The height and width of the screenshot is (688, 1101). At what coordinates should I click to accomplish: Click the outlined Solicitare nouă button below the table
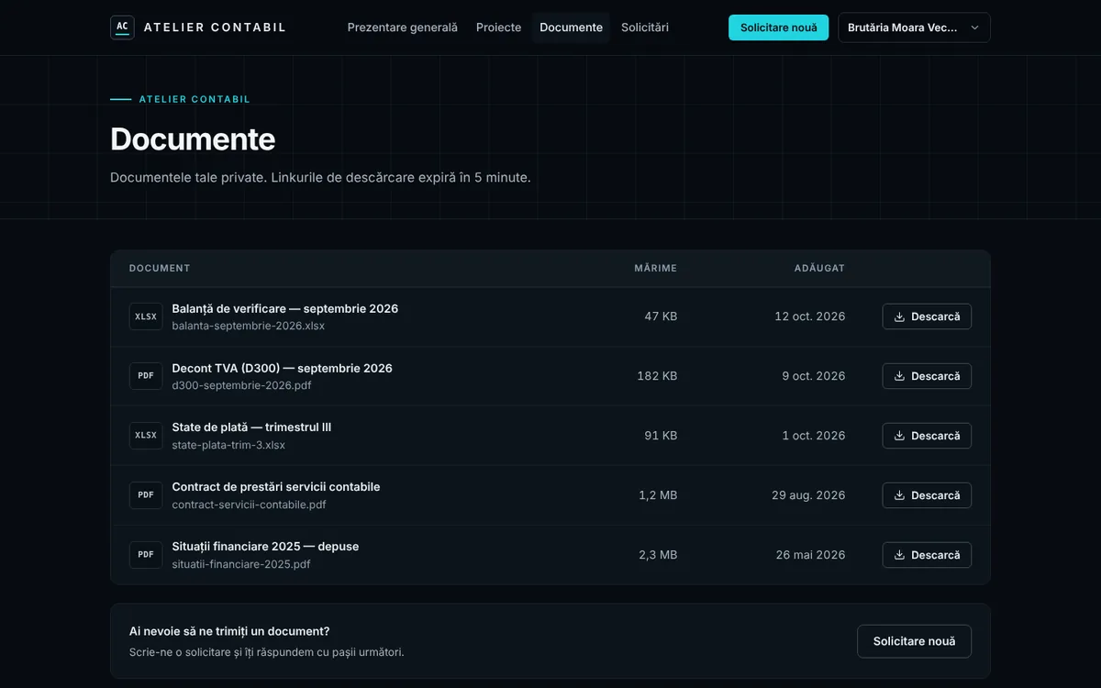[914, 641]
